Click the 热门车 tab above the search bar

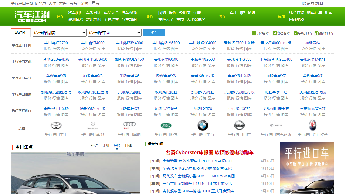pyautogui.click(x=21, y=33)
